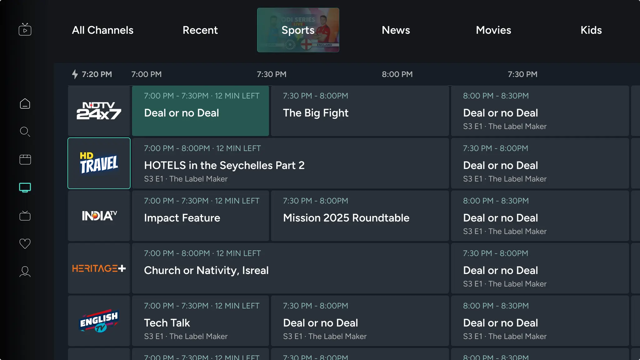Open Home from the left sidebar

point(25,103)
